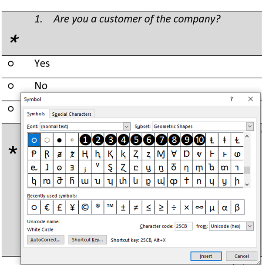Pick the yen sign in recent symbols
This screenshot has height=265, width=262.
(x=72, y=207)
